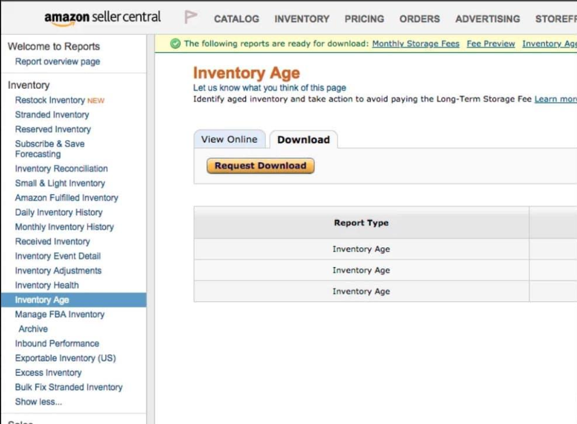The image size is (577, 424).
Task: Open the PRICING menu
Action: pyautogui.click(x=364, y=19)
